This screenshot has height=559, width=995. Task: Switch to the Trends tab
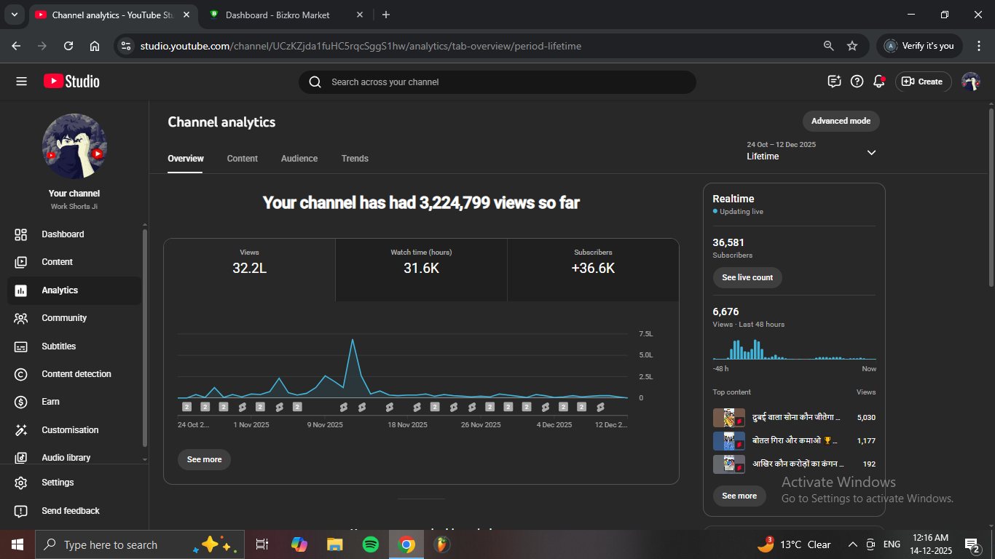[355, 159]
